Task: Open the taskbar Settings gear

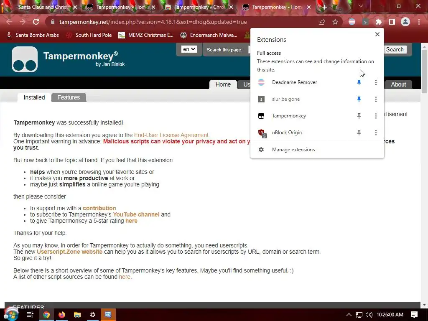Action: 93,315
